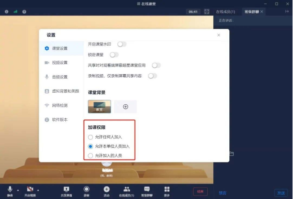Viewport: 293px width, 199px height.
Task: Click the start video camera icon
Action: [x=30, y=189]
